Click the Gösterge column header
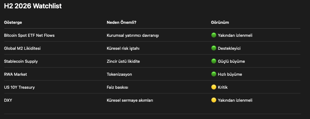Viewport: 310px width, 119px height. 13,22
